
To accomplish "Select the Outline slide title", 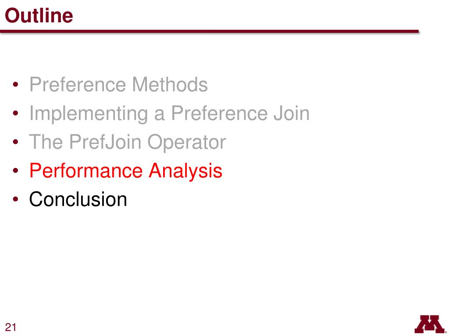I will click(x=39, y=15).
